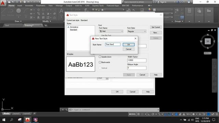Toggle the Workspace switching gear icon
This screenshot has height=123, width=219.
click(193, 114)
